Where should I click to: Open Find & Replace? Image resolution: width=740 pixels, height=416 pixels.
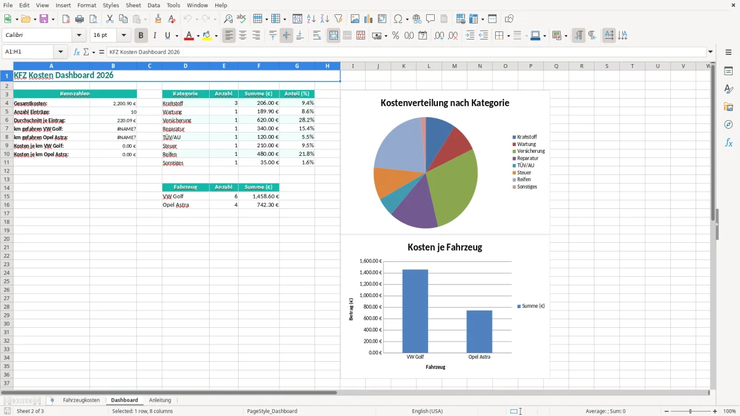228,19
